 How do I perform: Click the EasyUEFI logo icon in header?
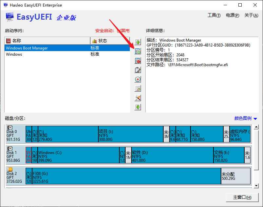tap(10, 17)
